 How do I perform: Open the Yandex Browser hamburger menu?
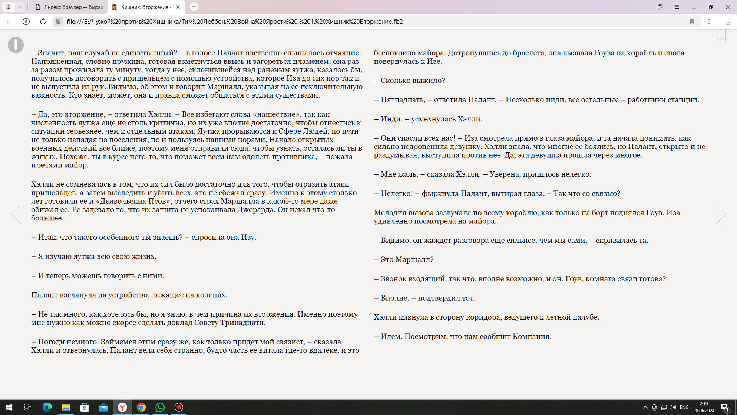677,7
